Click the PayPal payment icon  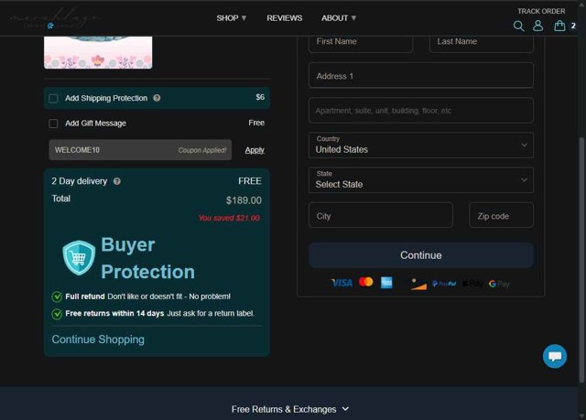click(444, 284)
